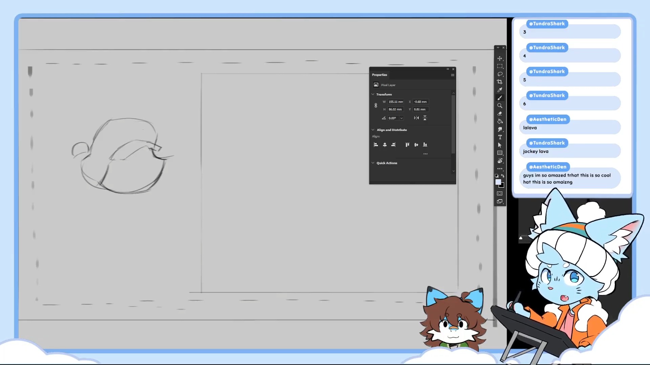Select the Paint Bucket tool

point(500,121)
